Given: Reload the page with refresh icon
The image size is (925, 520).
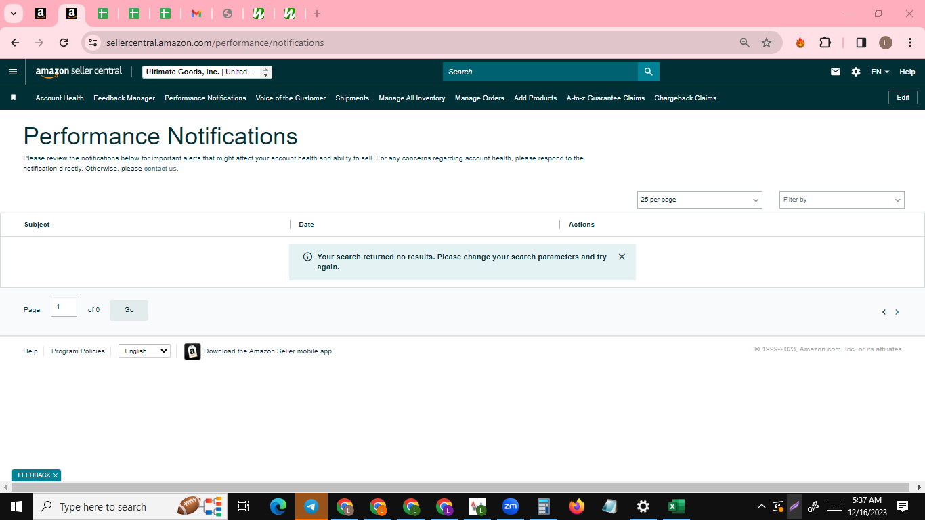Looking at the screenshot, I should point(64,43).
